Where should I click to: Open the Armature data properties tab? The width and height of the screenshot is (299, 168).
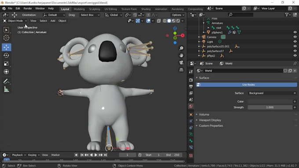click(x=191, y=134)
